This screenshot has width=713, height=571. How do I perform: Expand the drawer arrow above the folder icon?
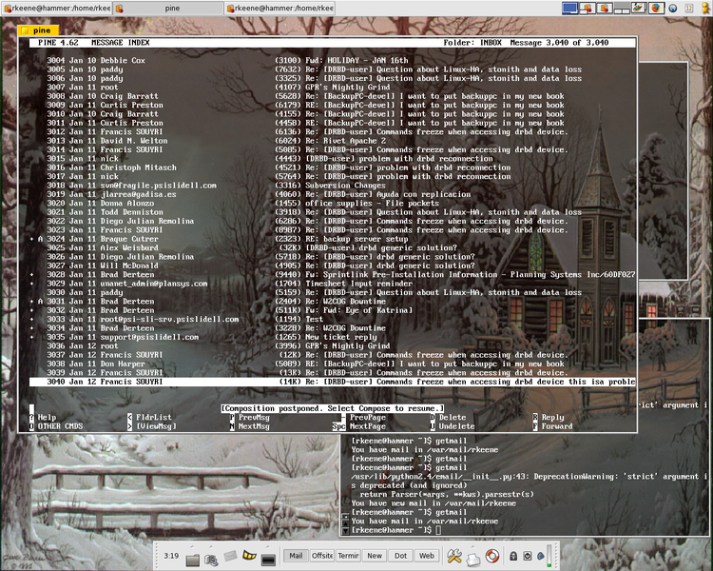point(192,546)
